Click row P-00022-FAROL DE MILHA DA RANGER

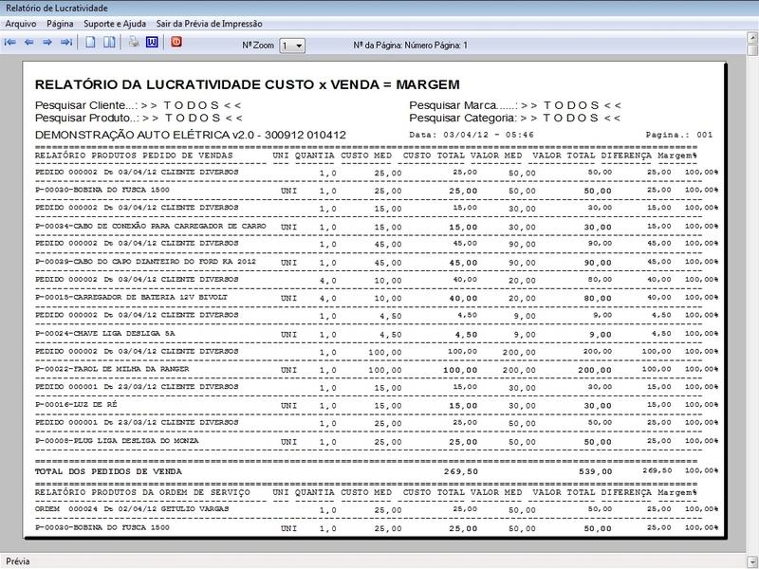click(x=377, y=369)
